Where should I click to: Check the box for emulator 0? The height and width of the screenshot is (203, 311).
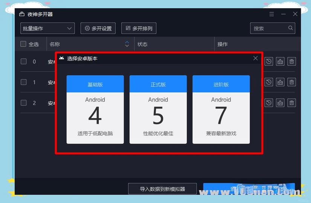pyautogui.click(x=24, y=61)
